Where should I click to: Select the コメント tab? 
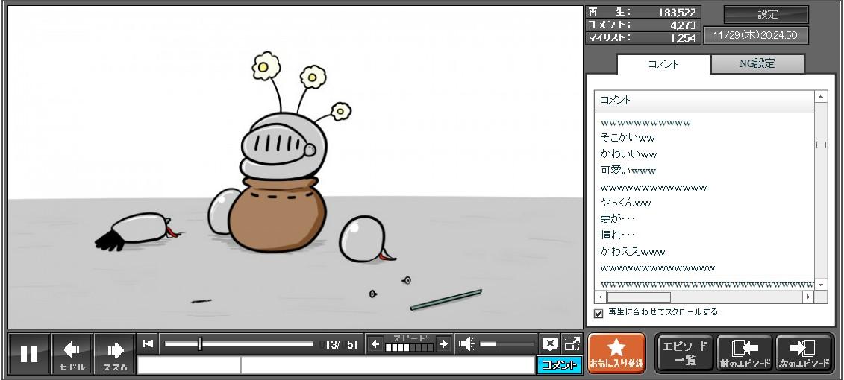point(663,64)
